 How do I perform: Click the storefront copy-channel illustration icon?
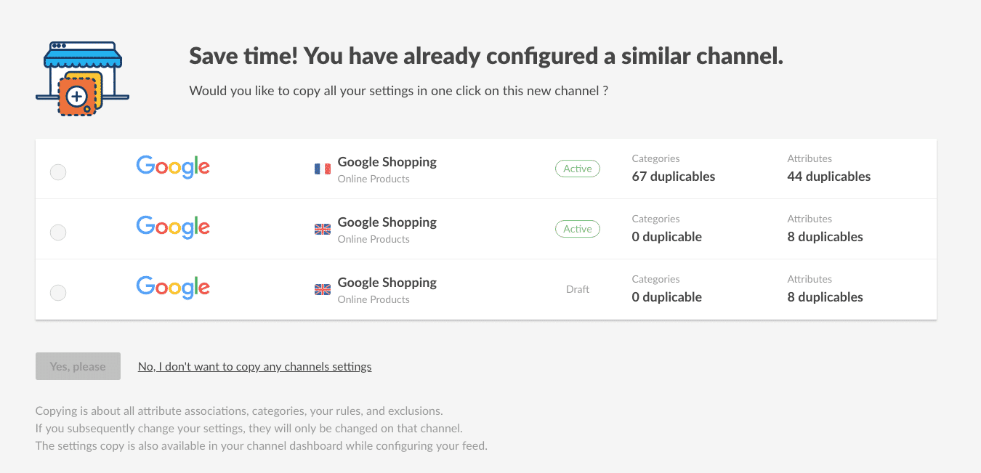[x=82, y=78]
